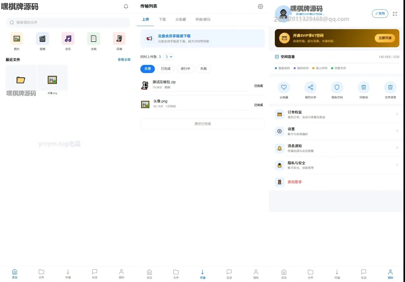Image resolution: width=405 pixels, height=282 pixels.
Task: Select the 进行中 filter chip
Action: coord(185,69)
